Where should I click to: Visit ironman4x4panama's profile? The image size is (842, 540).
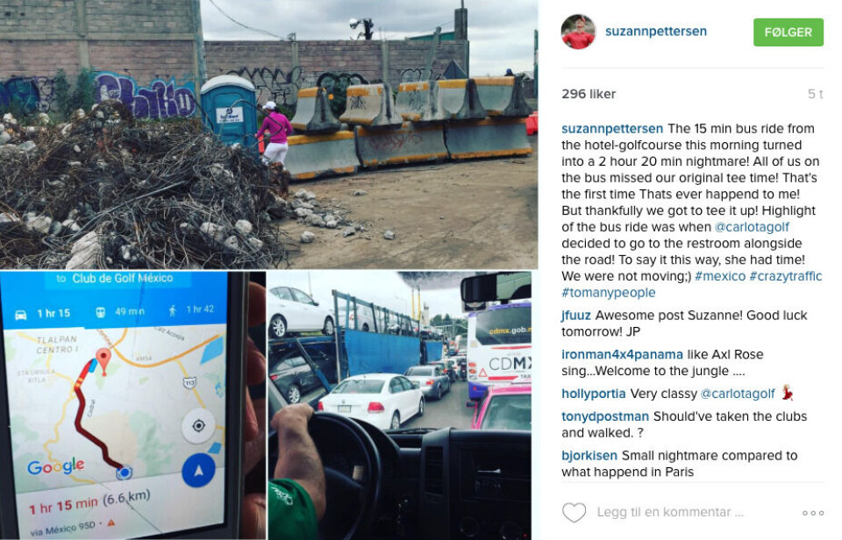coord(622,354)
